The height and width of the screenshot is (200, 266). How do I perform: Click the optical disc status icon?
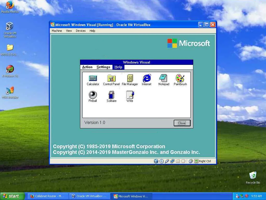162,161
